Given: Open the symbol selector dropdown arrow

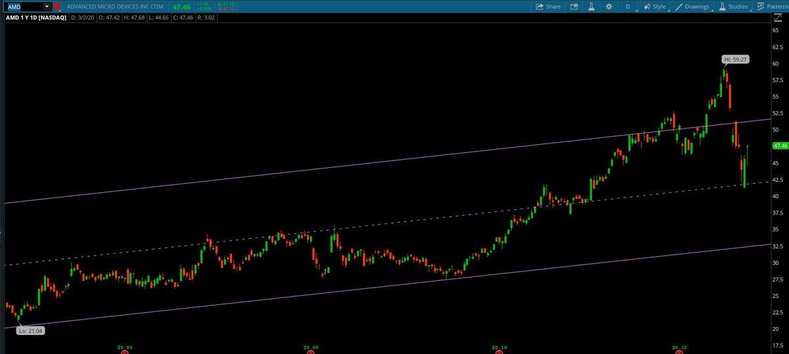Looking at the screenshot, I should pos(46,7).
